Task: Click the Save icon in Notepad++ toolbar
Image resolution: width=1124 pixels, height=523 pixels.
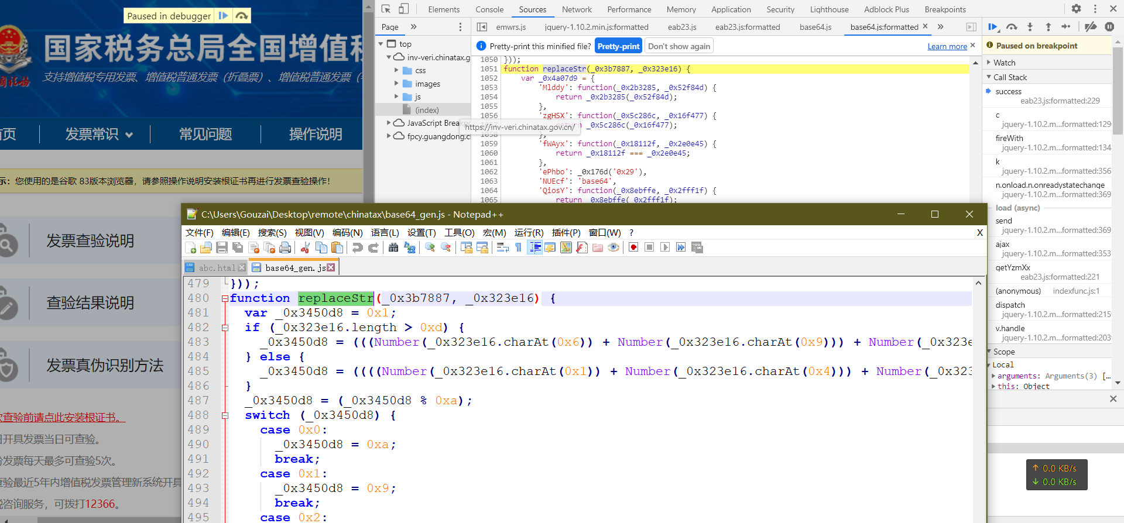Action: pos(222,248)
